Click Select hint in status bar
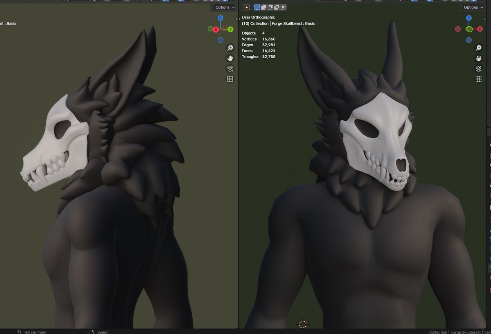Image resolution: width=491 pixels, height=334 pixels. click(x=99, y=332)
